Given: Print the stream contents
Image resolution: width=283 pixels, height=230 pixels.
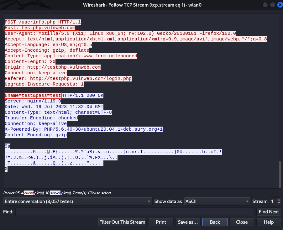Looking at the screenshot, I should (161, 222).
